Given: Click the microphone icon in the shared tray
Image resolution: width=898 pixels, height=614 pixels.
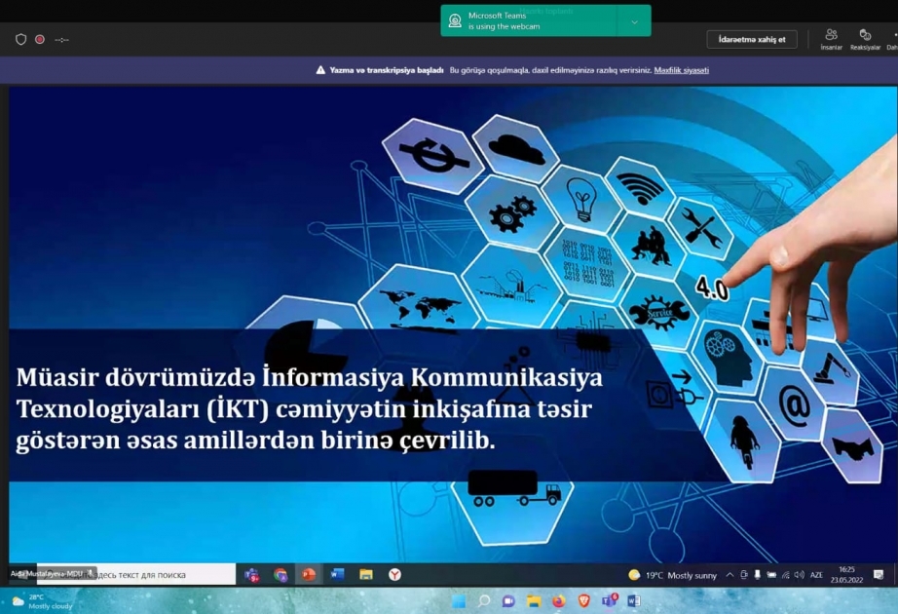Looking at the screenshot, I should tap(757, 575).
